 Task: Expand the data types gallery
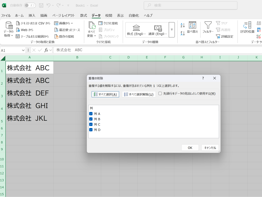point(172,30)
